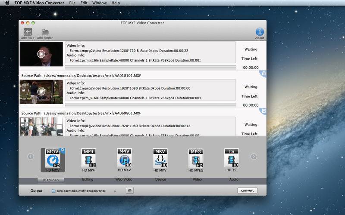Click the second video's progress bar
345x215 pixels.
150,105
